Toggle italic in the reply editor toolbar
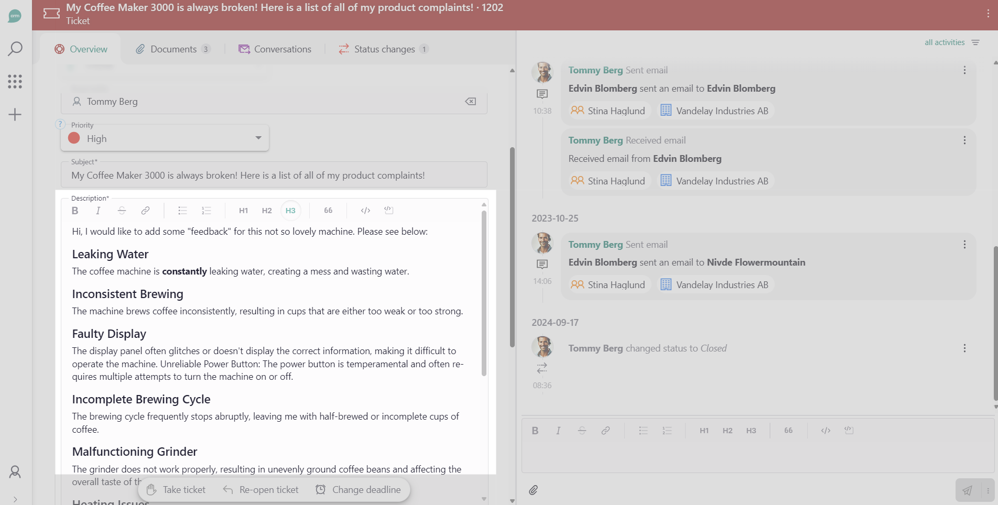This screenshot has height=505, width=998. pyautogui.click(x=558, y=431)
